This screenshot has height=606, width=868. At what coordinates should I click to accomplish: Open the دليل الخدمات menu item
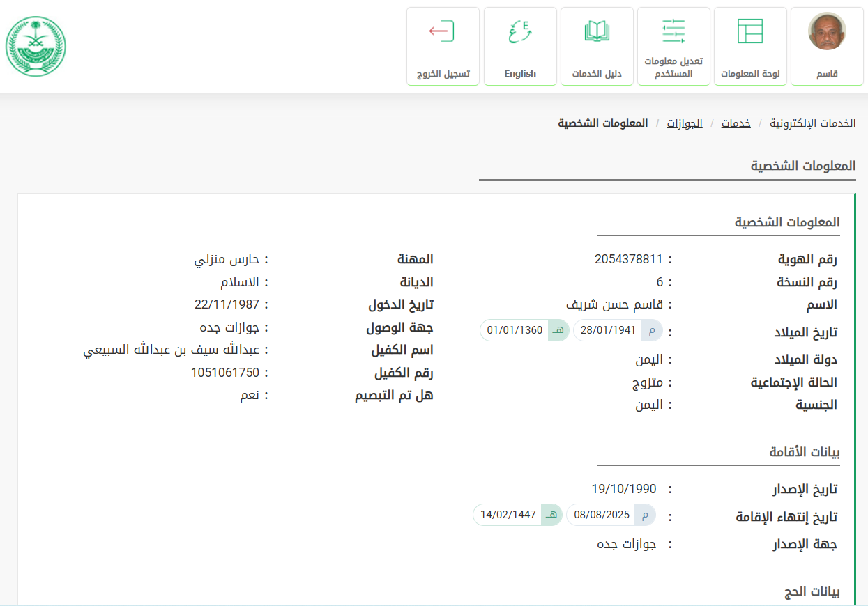coord(597,74)
